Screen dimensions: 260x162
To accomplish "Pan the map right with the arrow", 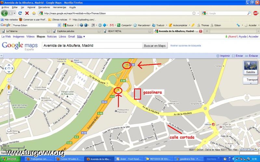I will 12,68.
